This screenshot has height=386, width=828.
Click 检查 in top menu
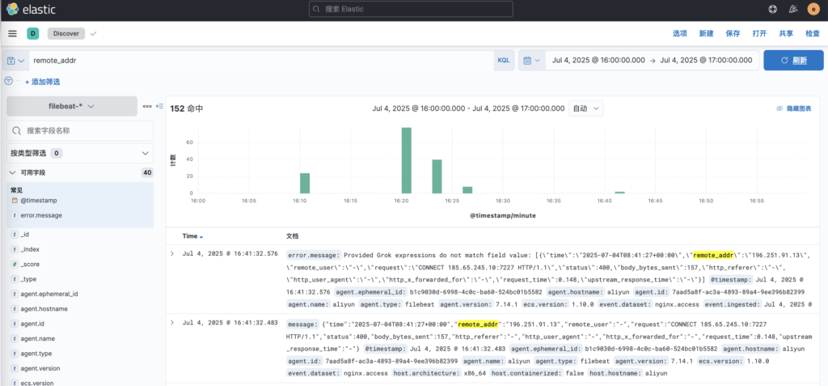tap(813, 33)
